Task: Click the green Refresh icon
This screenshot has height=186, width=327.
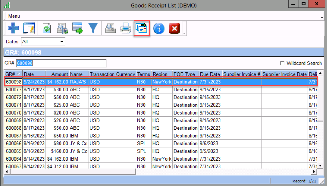Action: (47, 29)
